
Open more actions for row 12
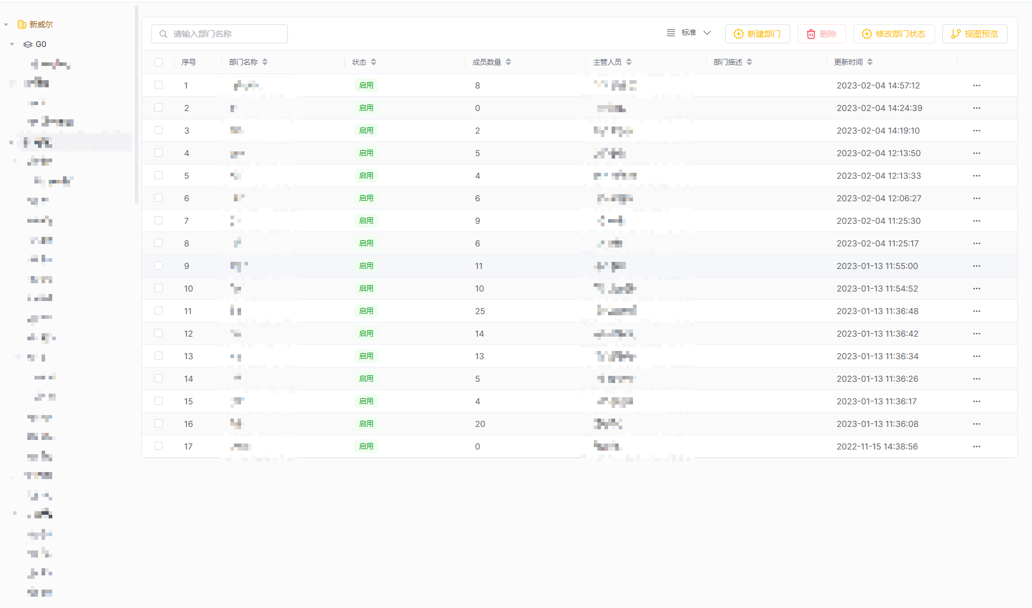[x=977, y=334]
